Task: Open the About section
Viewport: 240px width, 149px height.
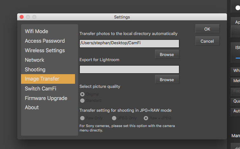Action: point(32,107)
